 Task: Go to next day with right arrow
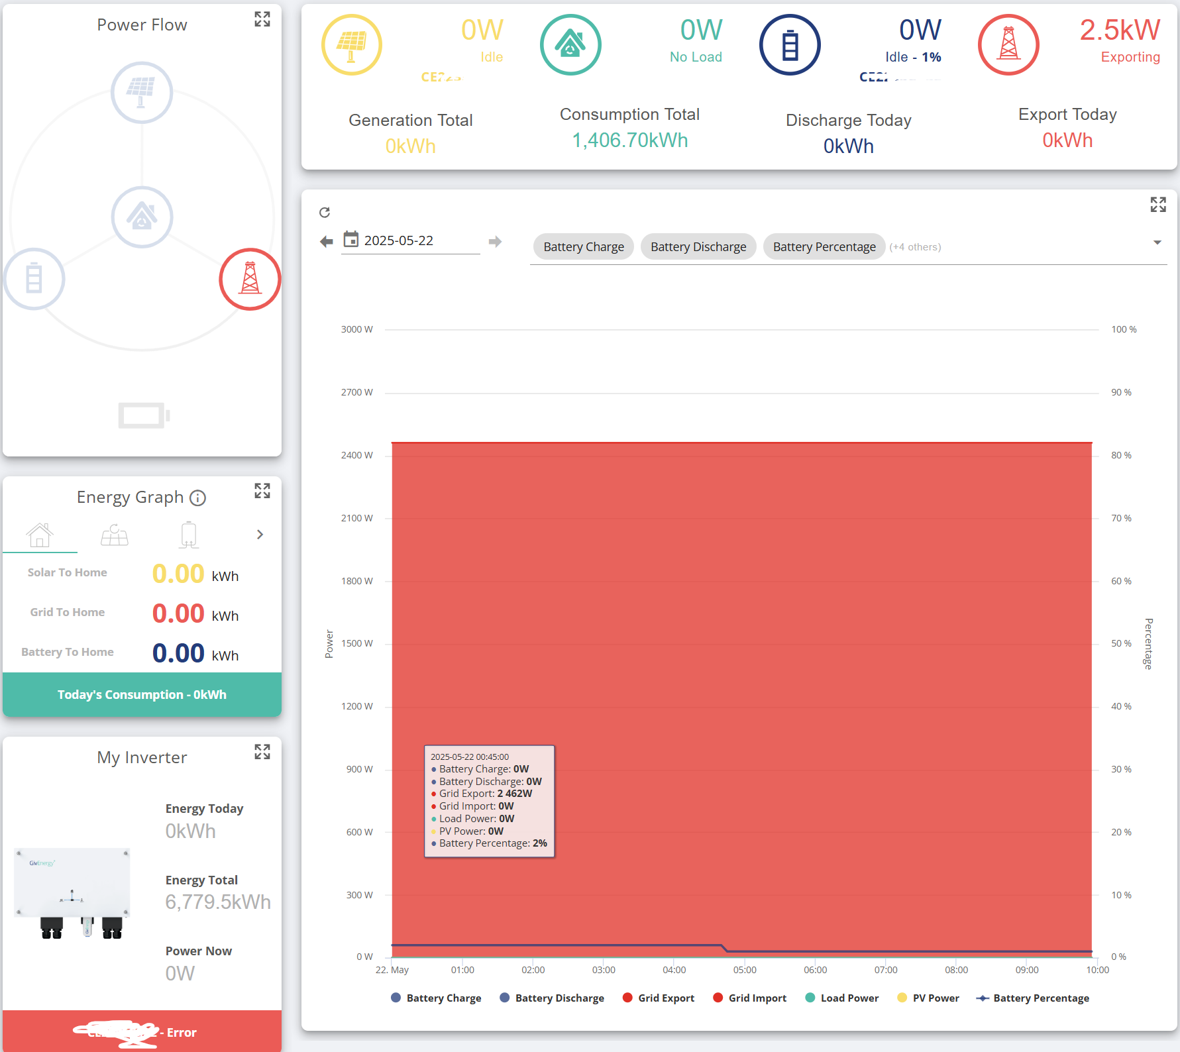click(495, 242)
